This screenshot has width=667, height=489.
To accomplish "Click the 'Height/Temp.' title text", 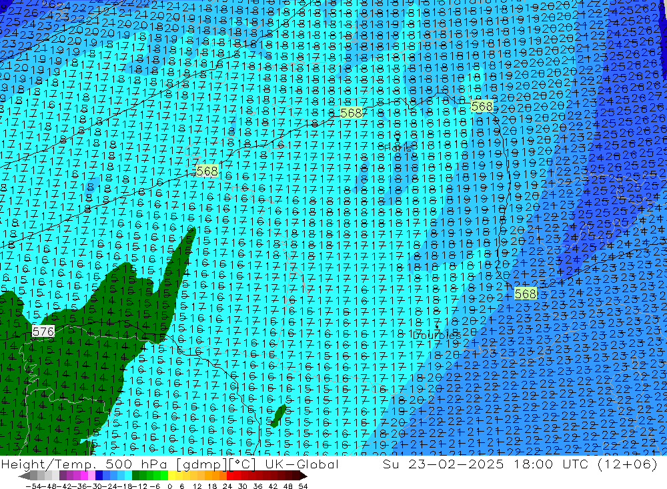I will [x=48, y=464].
